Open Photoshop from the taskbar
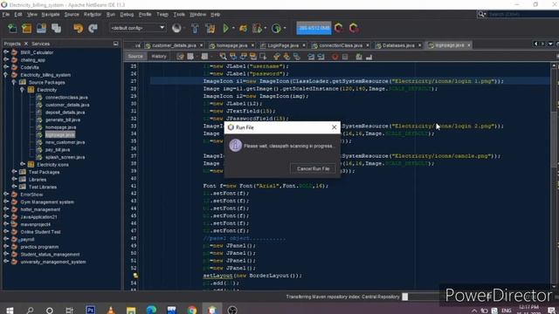 [91, 310]
